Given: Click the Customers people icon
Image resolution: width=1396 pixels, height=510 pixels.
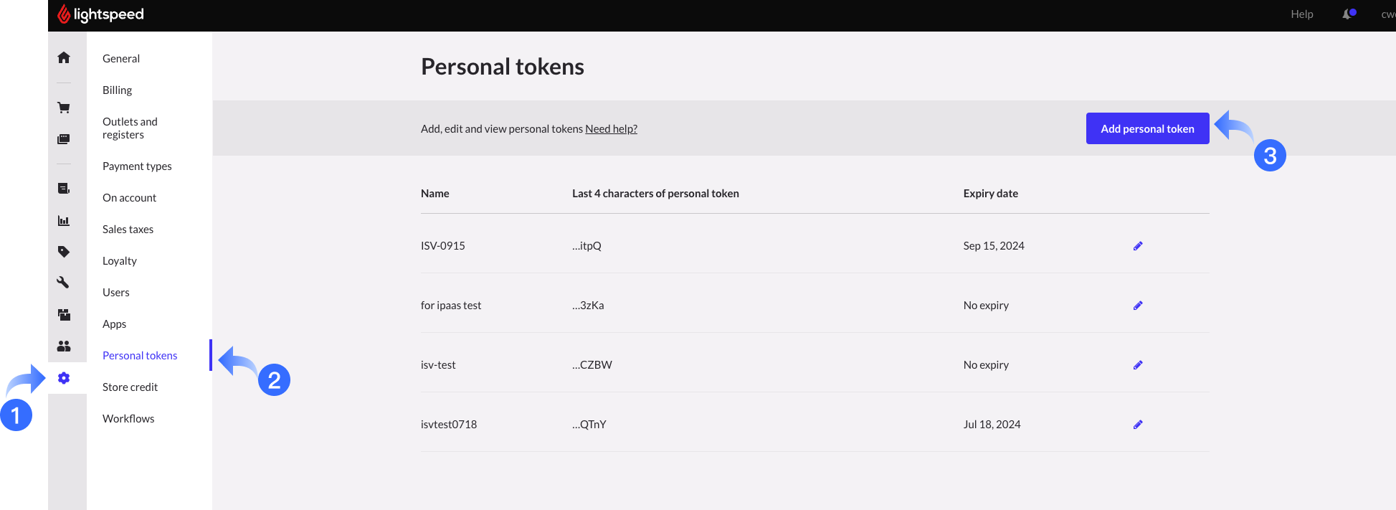Looking at the screenshot, I should 64,346.
